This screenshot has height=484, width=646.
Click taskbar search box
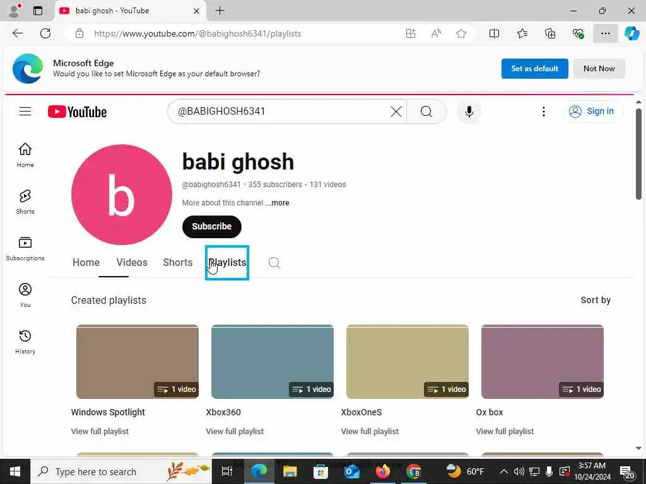pyautogui.click(x=121, y=471)
